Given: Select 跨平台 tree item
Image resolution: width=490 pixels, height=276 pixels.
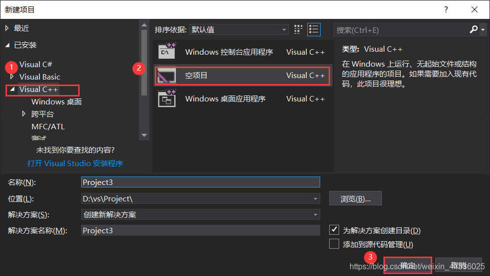Looking at the screenshot, I should click(42, 114).
